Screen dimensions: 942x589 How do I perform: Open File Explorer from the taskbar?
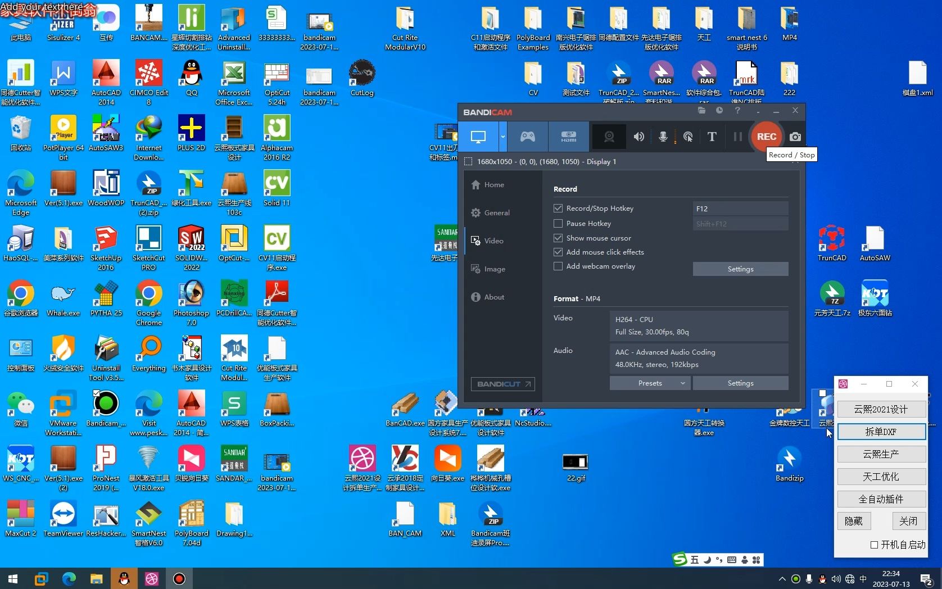96,578
